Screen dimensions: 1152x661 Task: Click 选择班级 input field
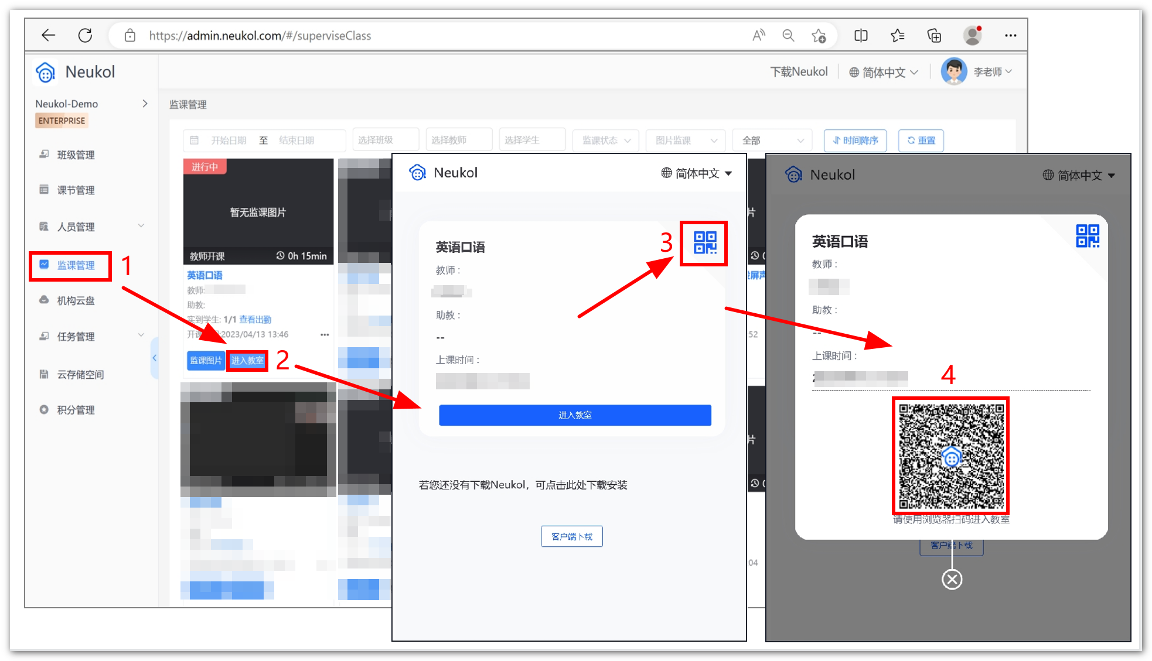pyautogui.click(x=386, y=141)
